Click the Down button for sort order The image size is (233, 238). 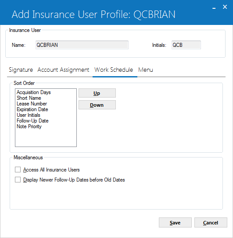click(x=97, y=105)
